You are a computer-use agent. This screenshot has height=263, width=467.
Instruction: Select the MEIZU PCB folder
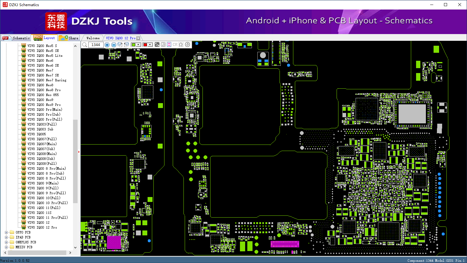(24, 247)
